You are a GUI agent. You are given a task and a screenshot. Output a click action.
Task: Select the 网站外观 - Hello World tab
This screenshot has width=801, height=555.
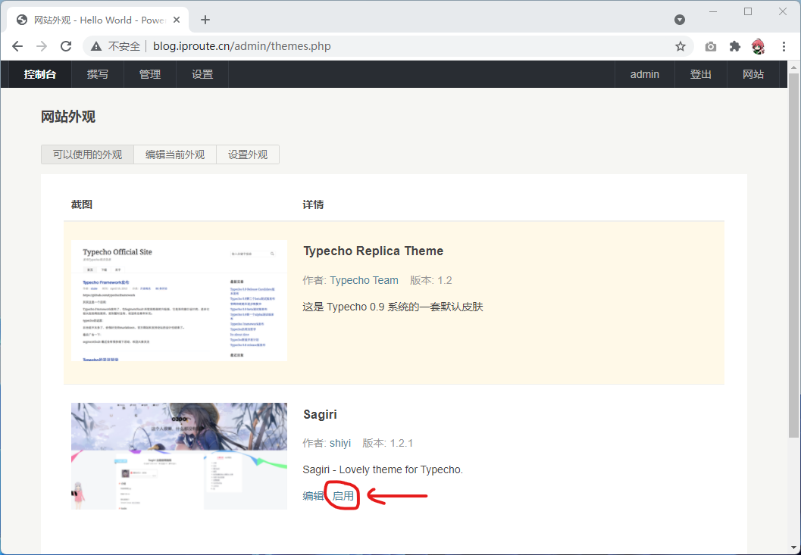click(x=98, y=20)
